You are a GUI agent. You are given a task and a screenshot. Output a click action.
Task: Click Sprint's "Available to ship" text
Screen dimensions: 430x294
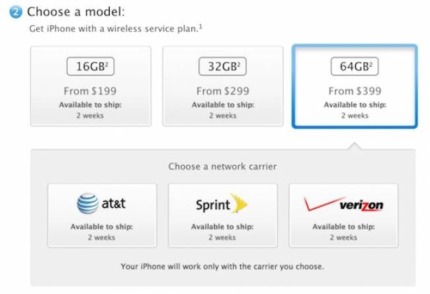pos(222,227)
